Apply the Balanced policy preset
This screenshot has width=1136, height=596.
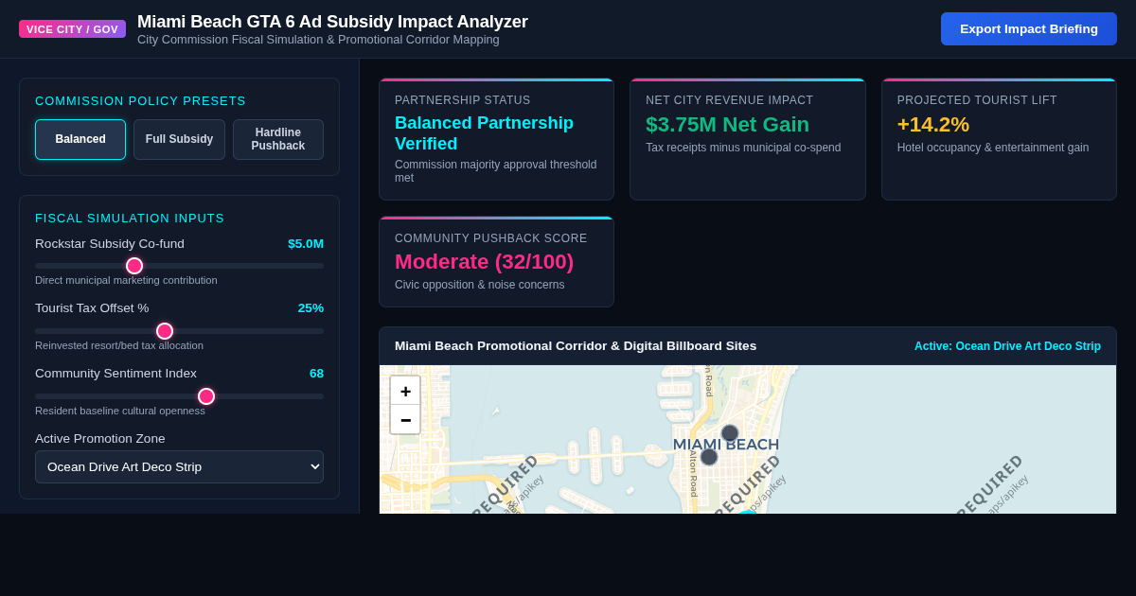[x=80, y=139]
